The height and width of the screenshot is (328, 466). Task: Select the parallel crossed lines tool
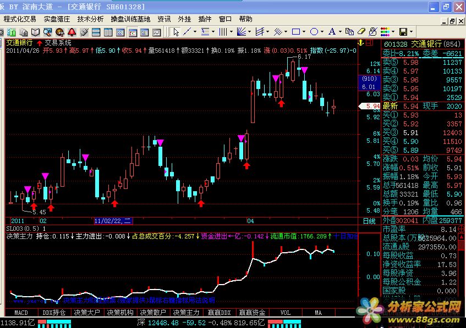click(x=278, y=32)
